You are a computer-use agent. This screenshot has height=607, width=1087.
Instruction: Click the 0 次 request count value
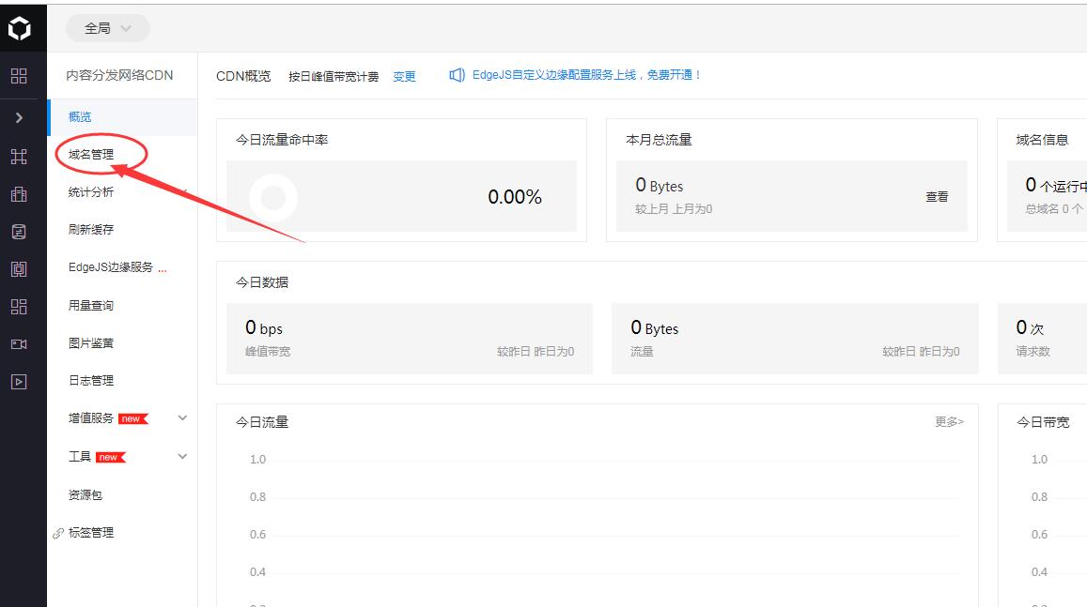coord(1030,327)
